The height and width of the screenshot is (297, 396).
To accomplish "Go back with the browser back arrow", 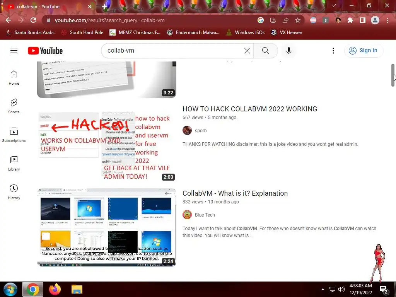I will click(x=9, y=20).
